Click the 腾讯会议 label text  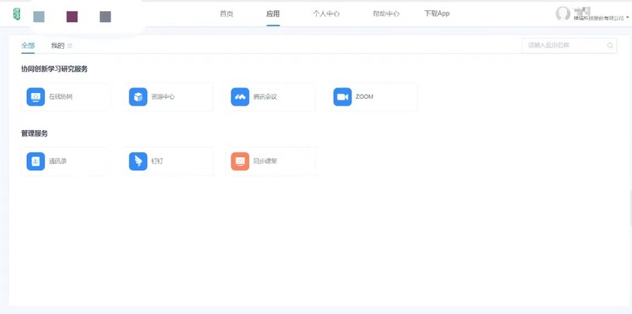coord(265,97)
